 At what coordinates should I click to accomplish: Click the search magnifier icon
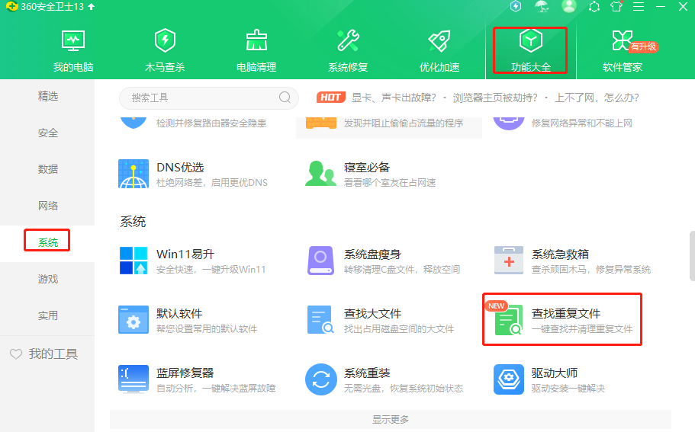coord(285,98)
